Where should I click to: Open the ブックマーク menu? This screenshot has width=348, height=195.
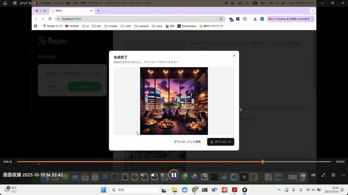[x=96, y=3]
